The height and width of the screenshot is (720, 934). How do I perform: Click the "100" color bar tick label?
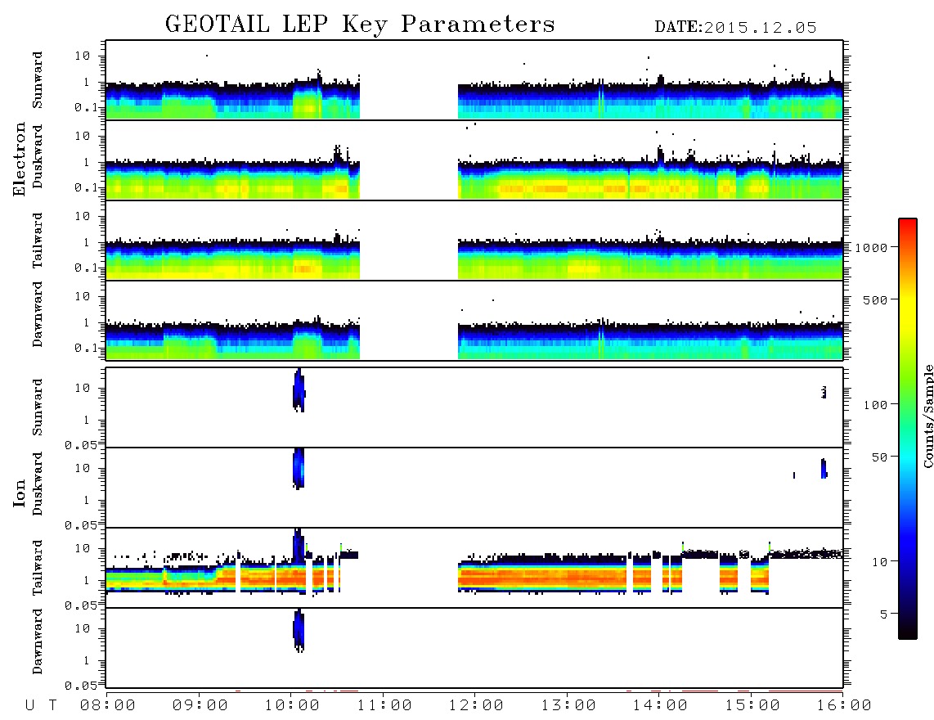click(876, 405)
